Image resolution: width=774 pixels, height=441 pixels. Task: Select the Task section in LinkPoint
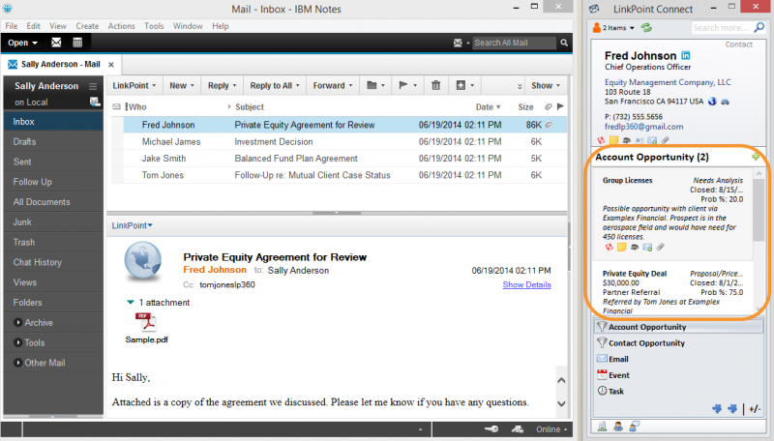678,391
